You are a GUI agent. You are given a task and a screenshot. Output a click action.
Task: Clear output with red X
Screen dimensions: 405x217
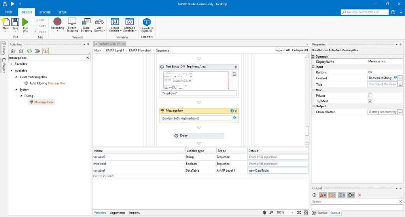click(x=359, y=195)
